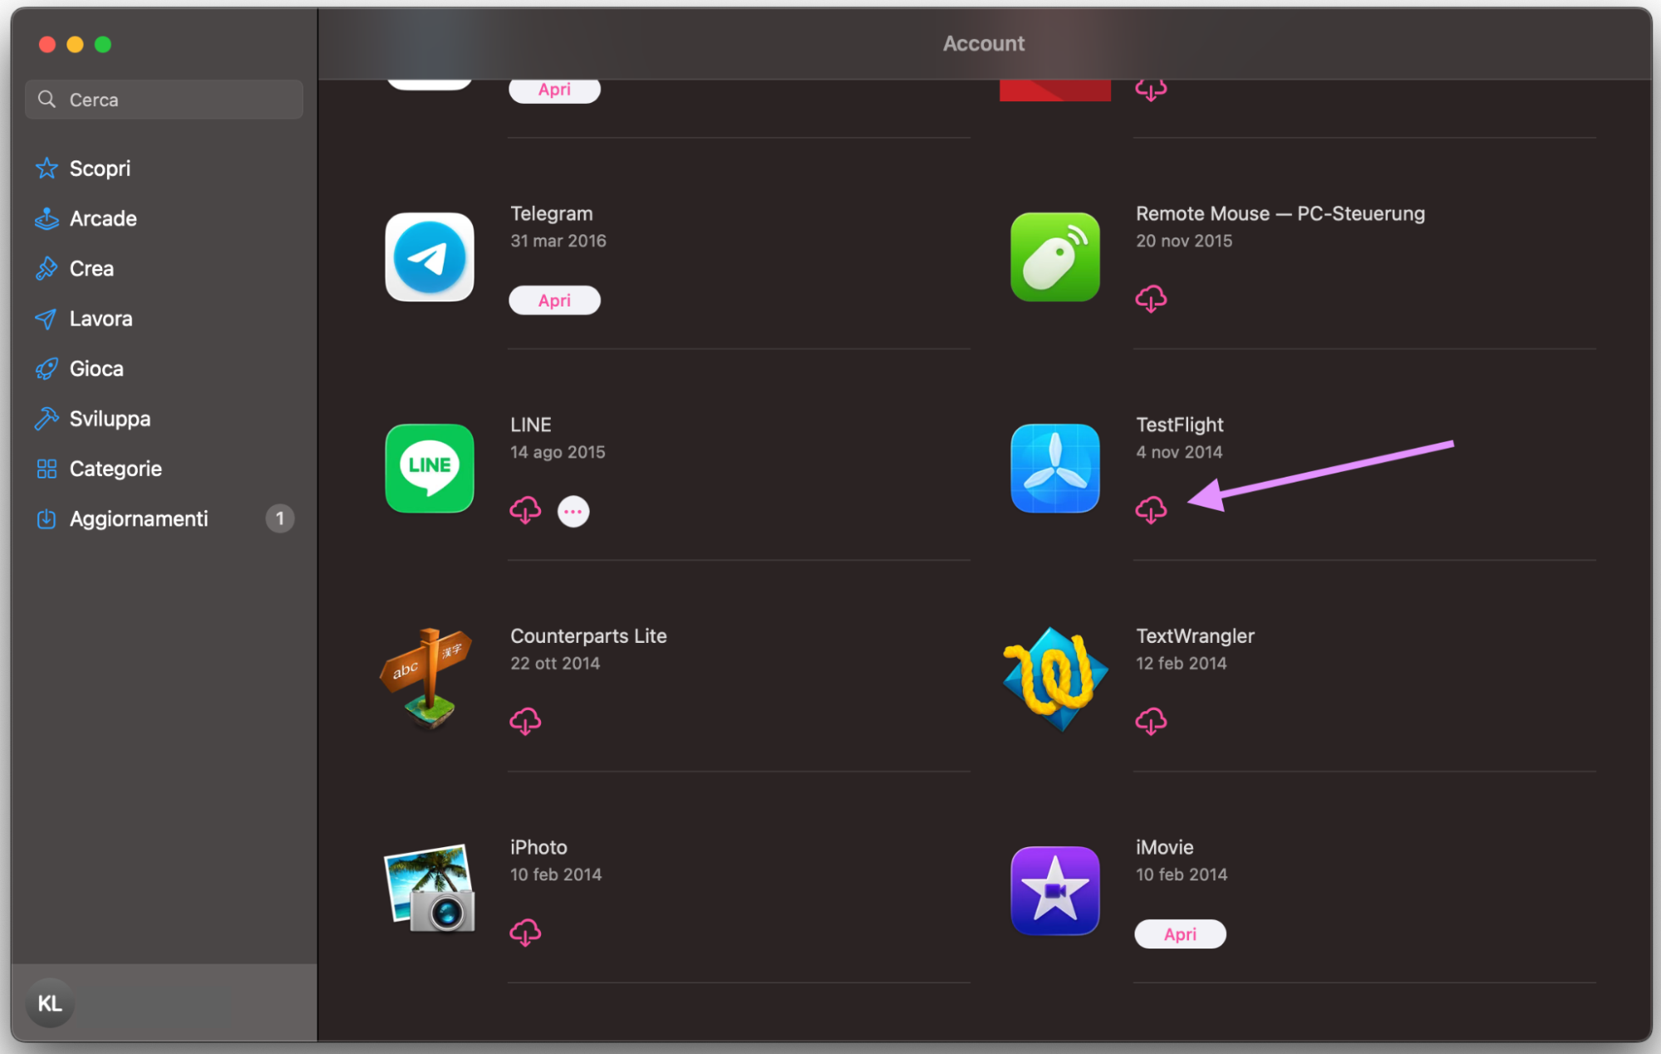This screenshot has height=1054, width=1661.
Task: Open Telegram with the Apri button
Action: pyautogui.click(x=554, y=300)
